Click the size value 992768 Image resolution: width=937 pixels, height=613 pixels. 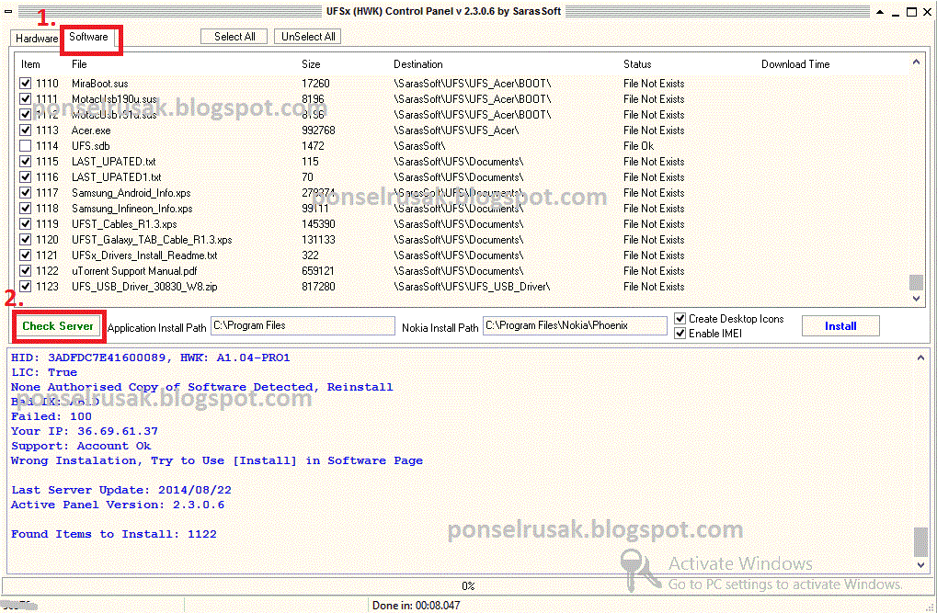(x=318, y=131)
